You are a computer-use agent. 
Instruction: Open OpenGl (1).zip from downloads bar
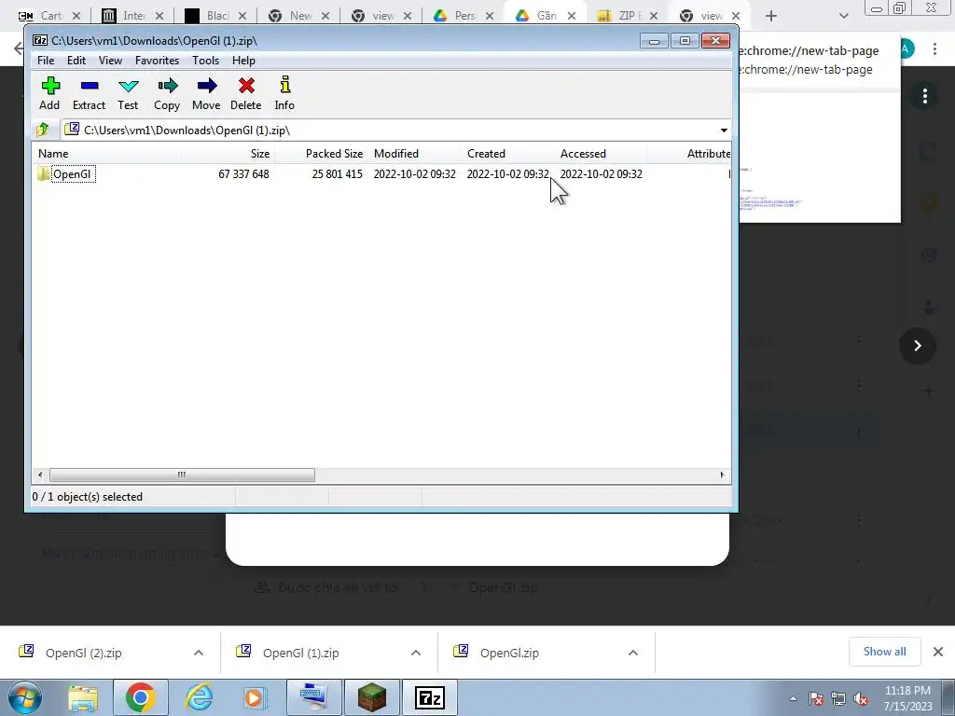pyautogui.click(x=301, y=653)
